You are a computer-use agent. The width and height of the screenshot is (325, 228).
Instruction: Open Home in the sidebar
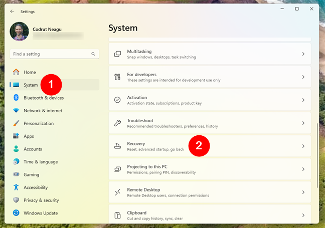pos(54,72)
